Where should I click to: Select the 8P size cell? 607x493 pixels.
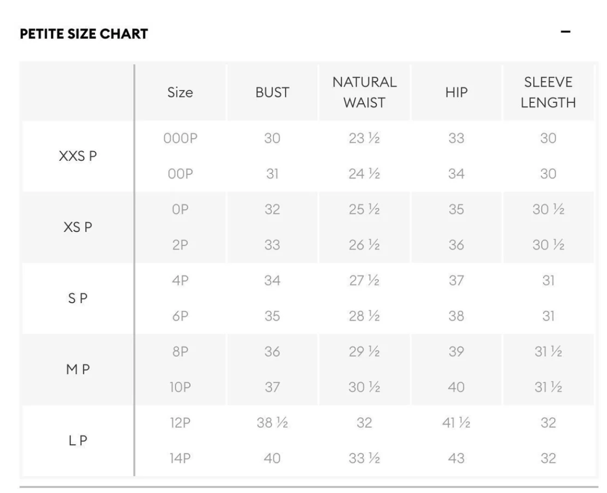coord(180,351)
